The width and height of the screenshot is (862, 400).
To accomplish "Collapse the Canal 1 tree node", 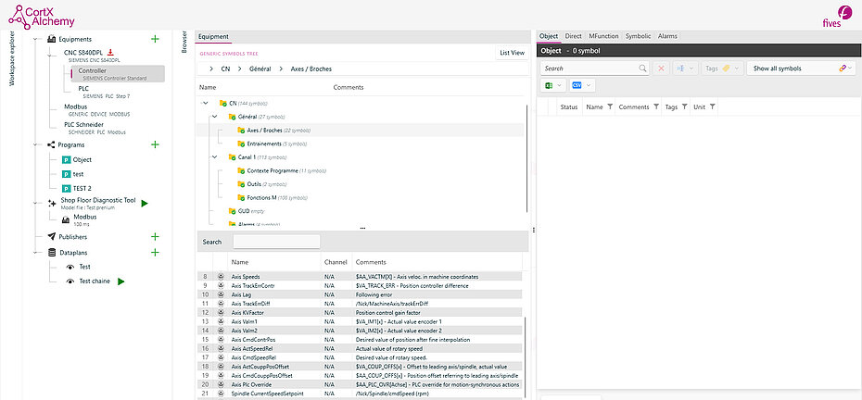I will tap(215, 157).
